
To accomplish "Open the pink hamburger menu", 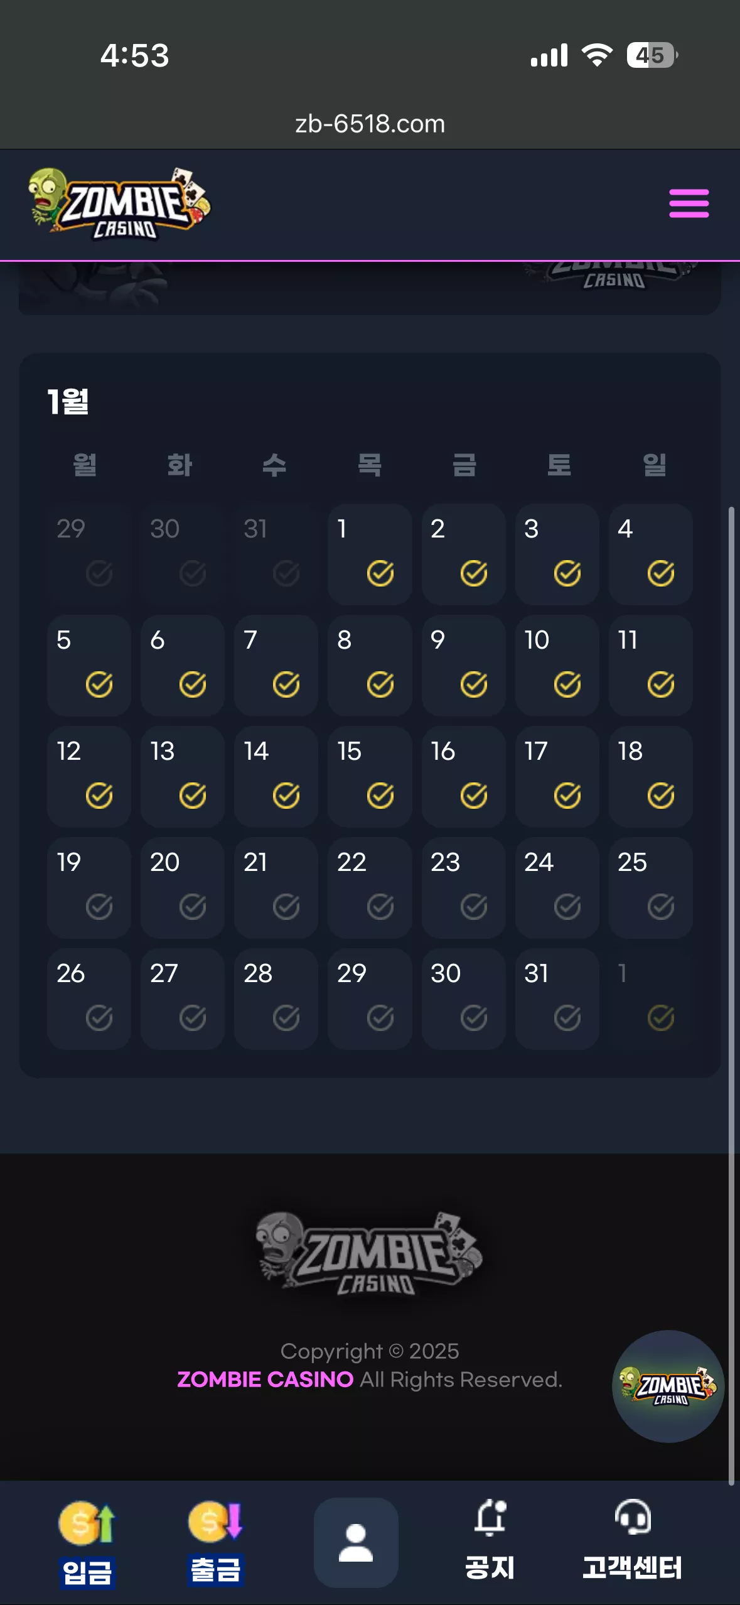I will click(x=689, y=203).
